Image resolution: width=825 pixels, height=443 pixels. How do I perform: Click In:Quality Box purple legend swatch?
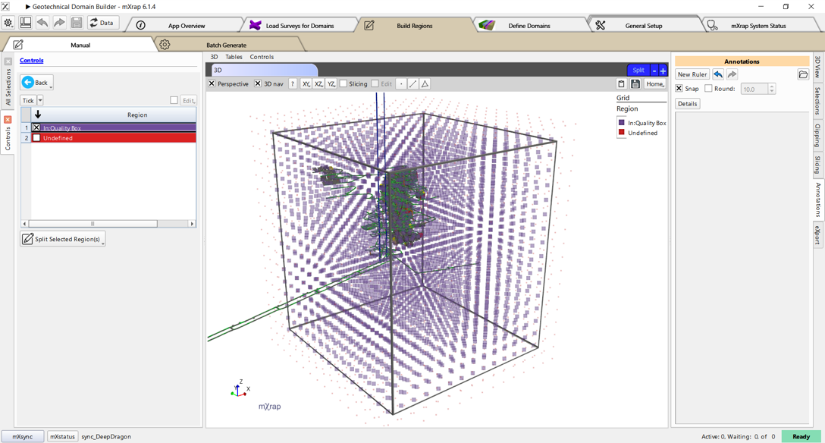point(621,123)
